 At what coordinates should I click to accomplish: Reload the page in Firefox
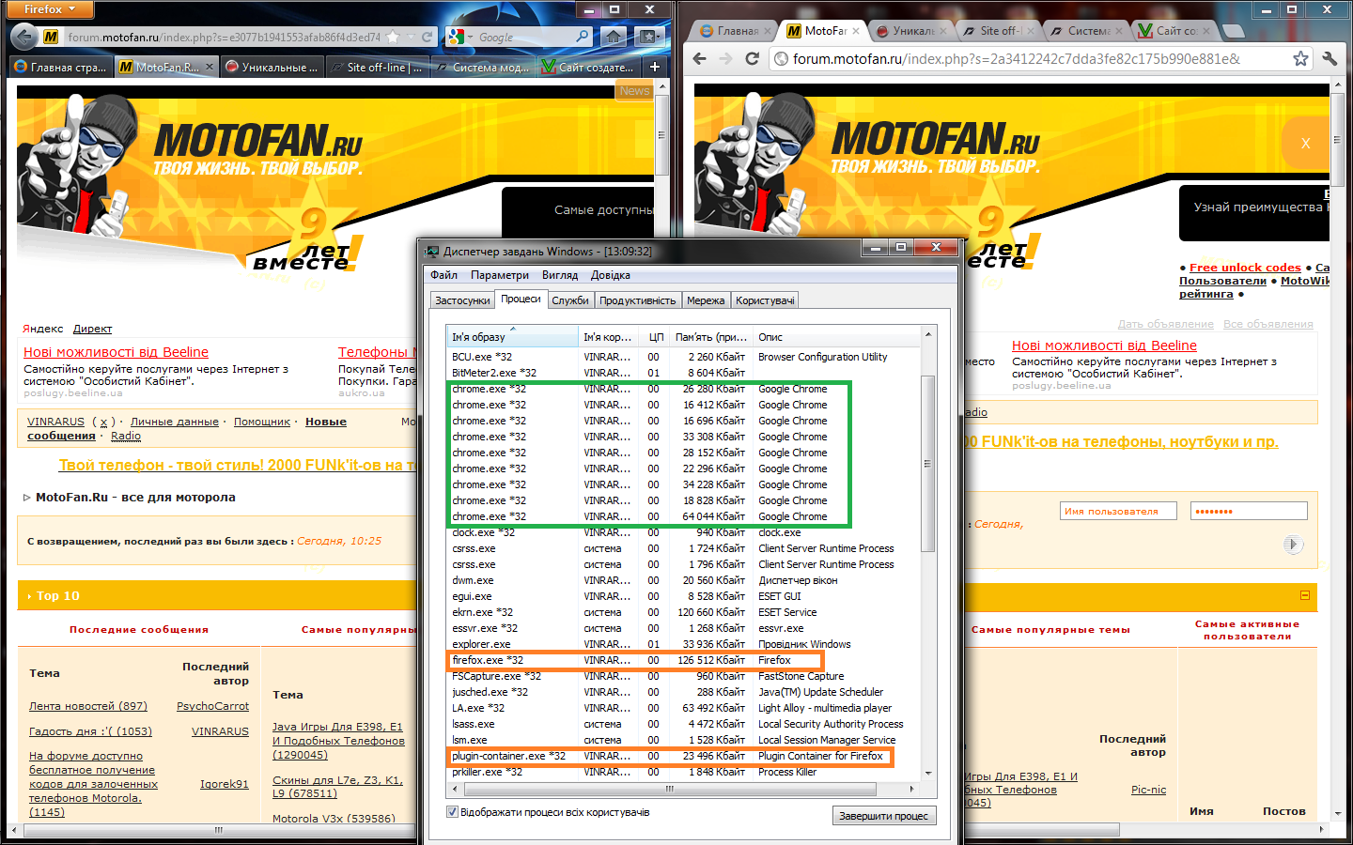[x=427, y=38]
